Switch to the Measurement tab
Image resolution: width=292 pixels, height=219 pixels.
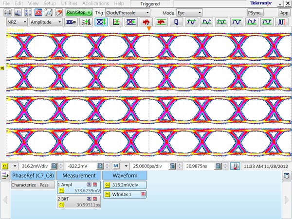click(78, 175)
